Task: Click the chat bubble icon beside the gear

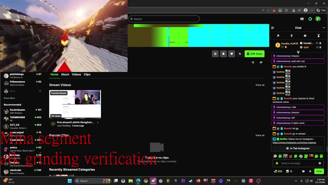Action: (x=303, y=171)
